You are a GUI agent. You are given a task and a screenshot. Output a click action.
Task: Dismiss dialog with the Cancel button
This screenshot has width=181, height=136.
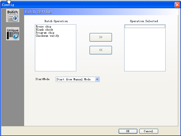point(149,131)
